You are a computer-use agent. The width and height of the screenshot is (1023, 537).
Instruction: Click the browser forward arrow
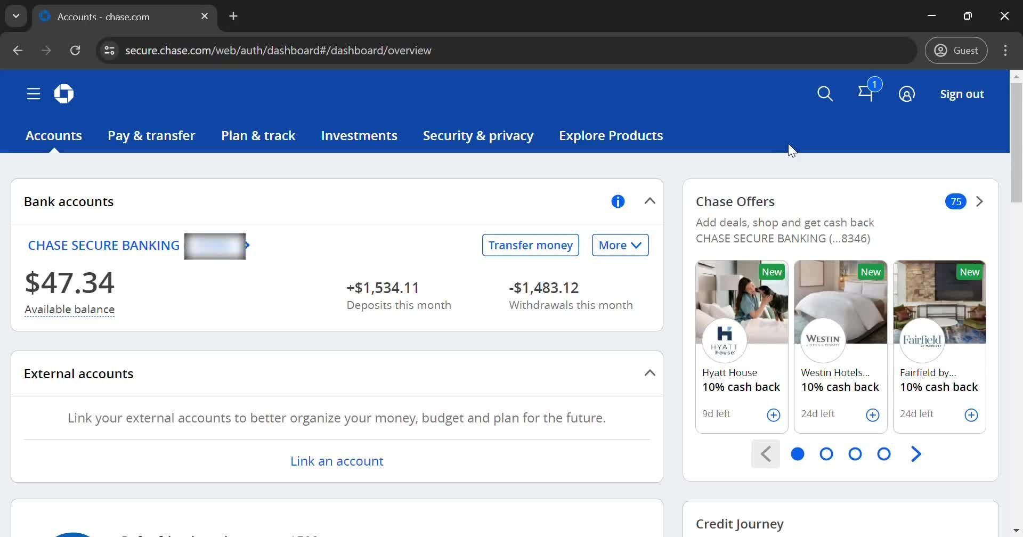tap(46, 50)
